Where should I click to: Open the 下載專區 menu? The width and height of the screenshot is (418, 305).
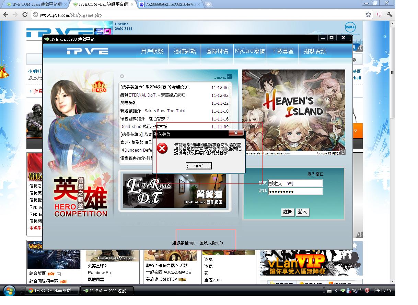(283, 51)
